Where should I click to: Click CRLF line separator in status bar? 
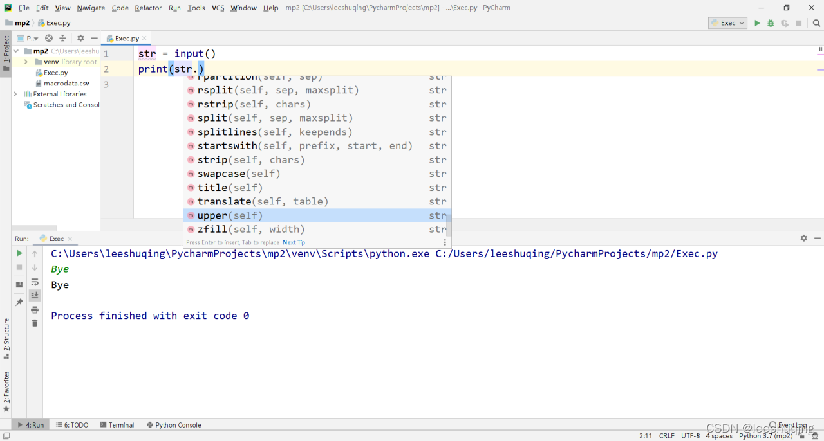coord(667,435)
